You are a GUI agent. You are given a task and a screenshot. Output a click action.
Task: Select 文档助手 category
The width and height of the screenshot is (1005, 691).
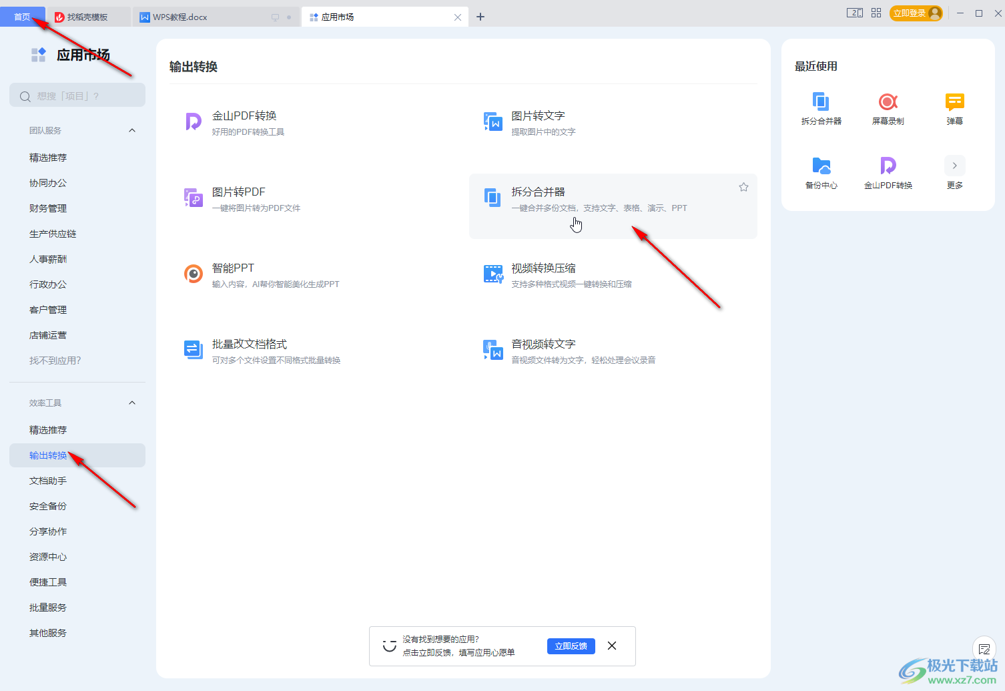point(48,481)
